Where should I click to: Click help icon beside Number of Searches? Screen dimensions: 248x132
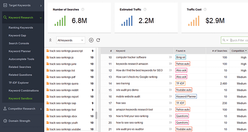point(83,10)
